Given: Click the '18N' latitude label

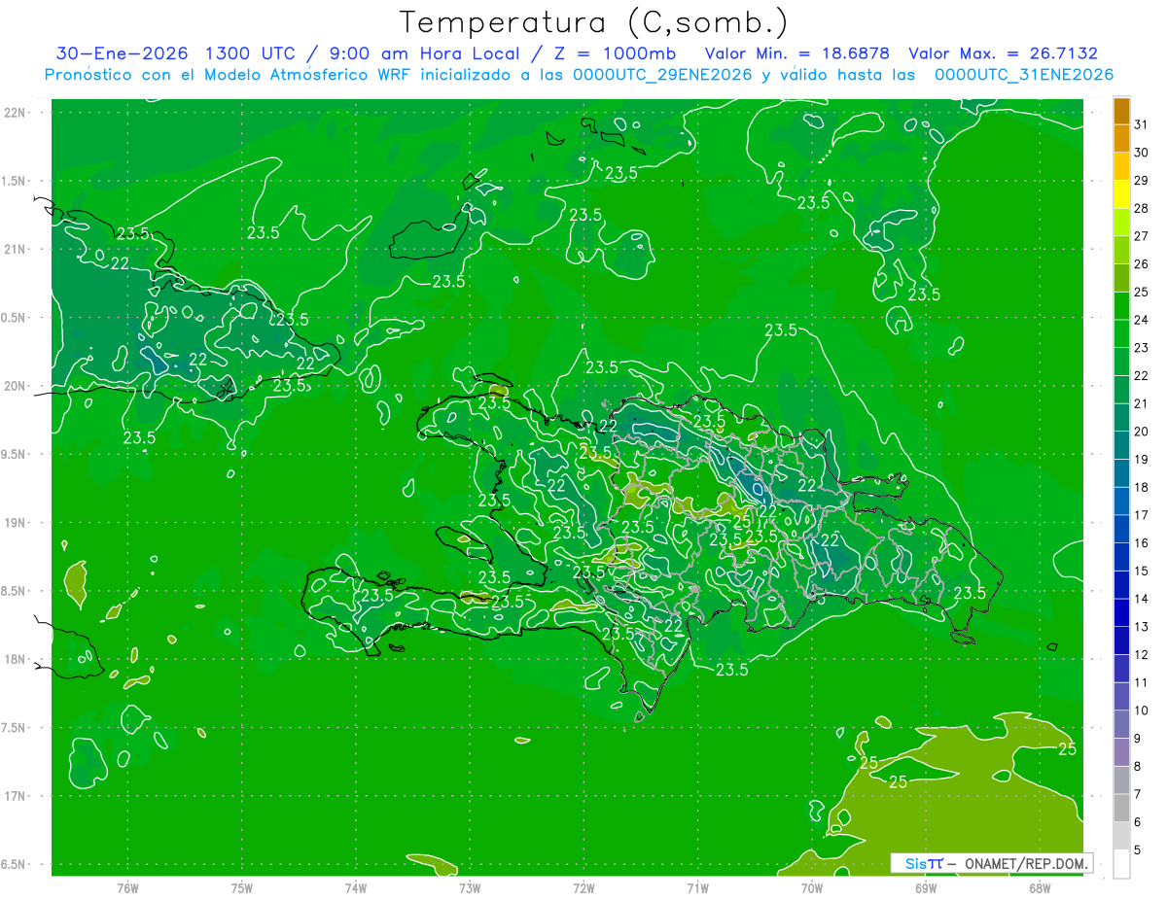Looking at the screenshot, I should (15, 659).
